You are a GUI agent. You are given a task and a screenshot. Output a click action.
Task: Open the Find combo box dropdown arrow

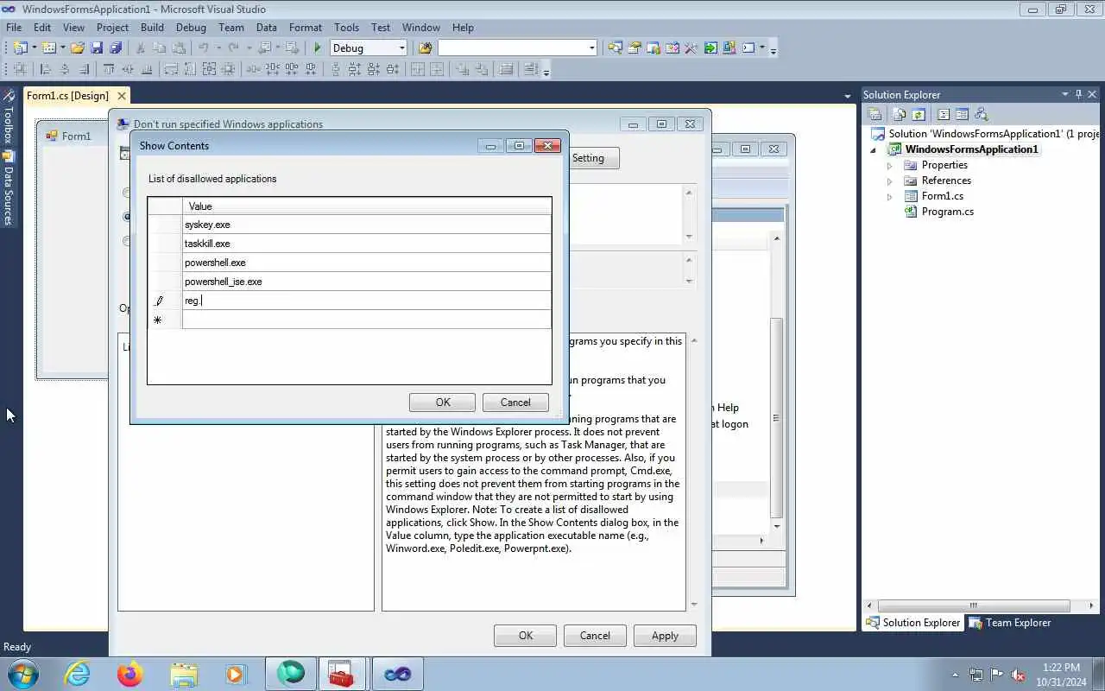(x=592, y=48)
